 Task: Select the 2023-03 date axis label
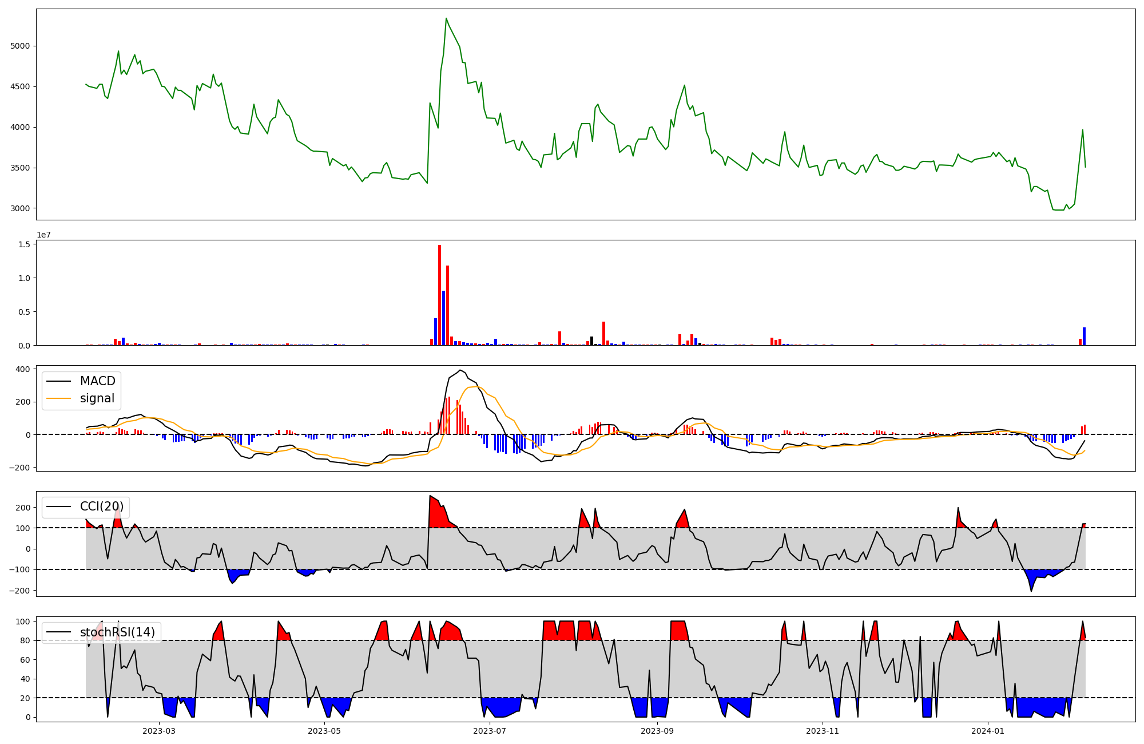point(159,731)
